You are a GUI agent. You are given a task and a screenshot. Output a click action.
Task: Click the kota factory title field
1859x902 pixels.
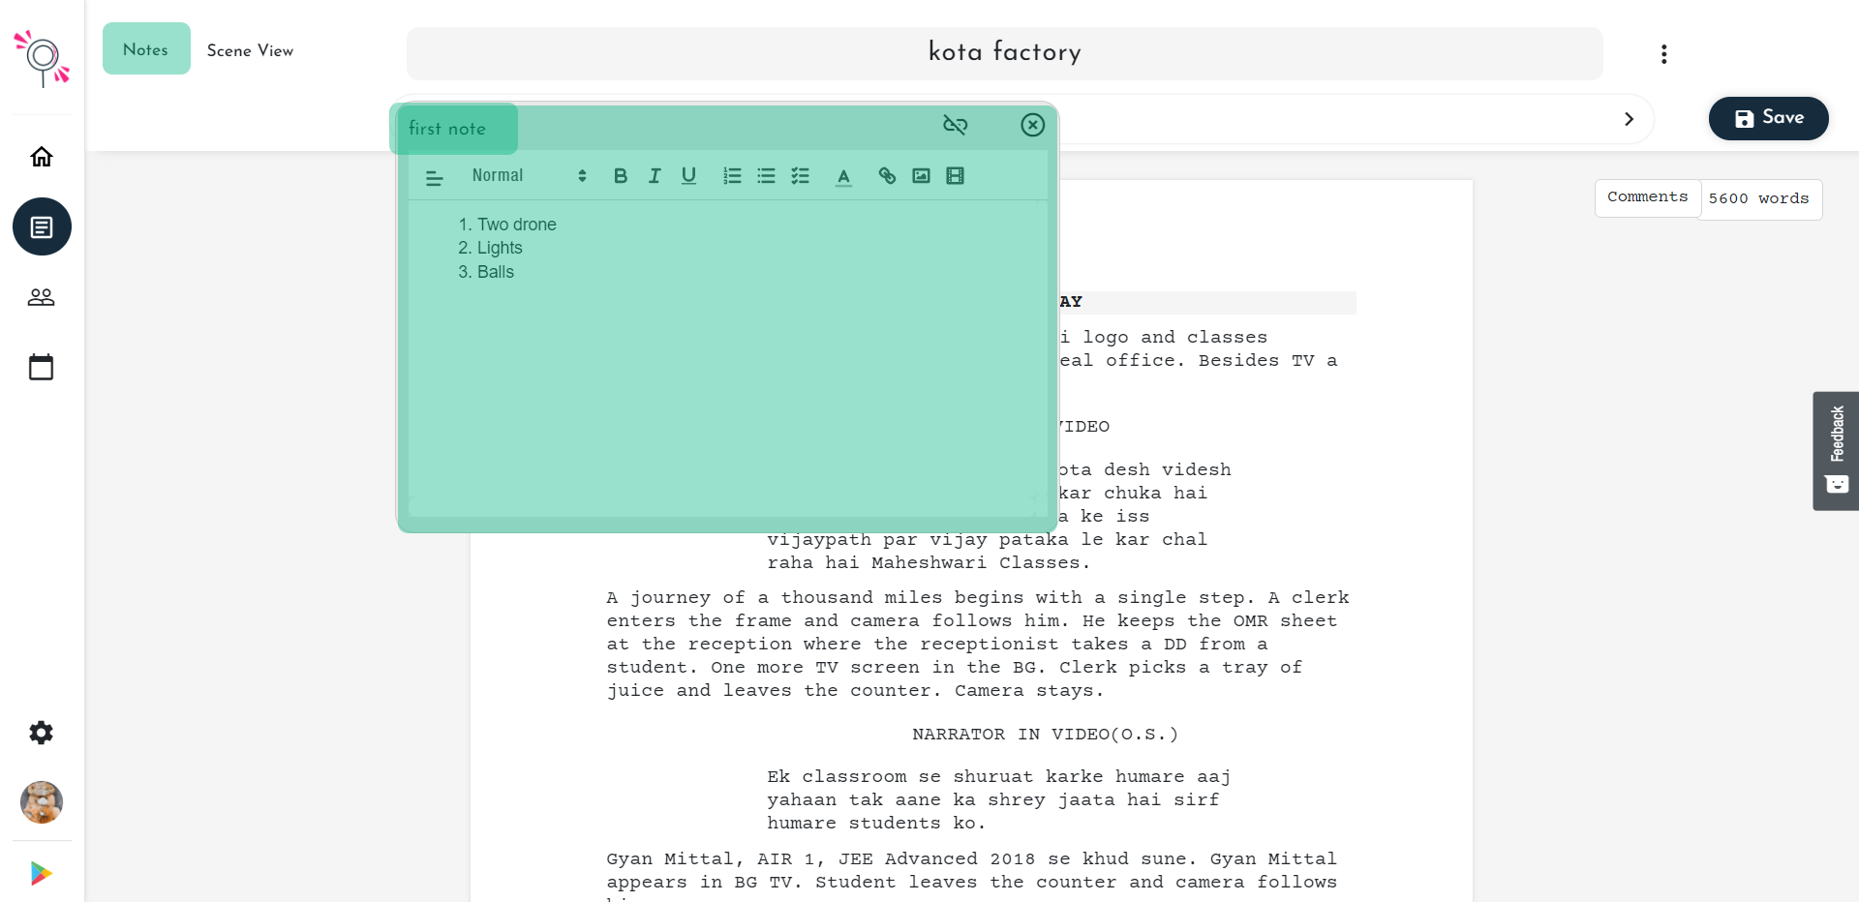[1003, 53]
